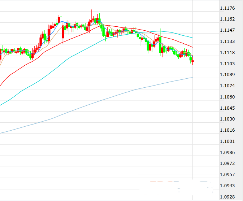
Task: Click the 1.0957 price scale value
Action: [227, 175]
